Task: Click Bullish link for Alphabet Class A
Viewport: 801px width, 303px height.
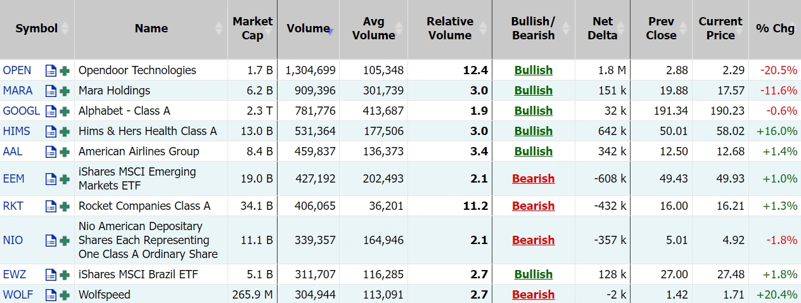Action: point(534,111)
